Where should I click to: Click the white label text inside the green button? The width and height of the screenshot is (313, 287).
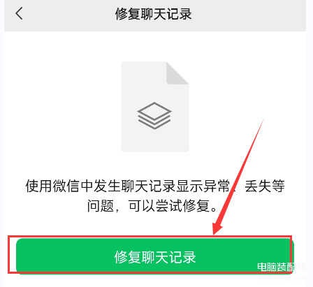click(155, 257)
